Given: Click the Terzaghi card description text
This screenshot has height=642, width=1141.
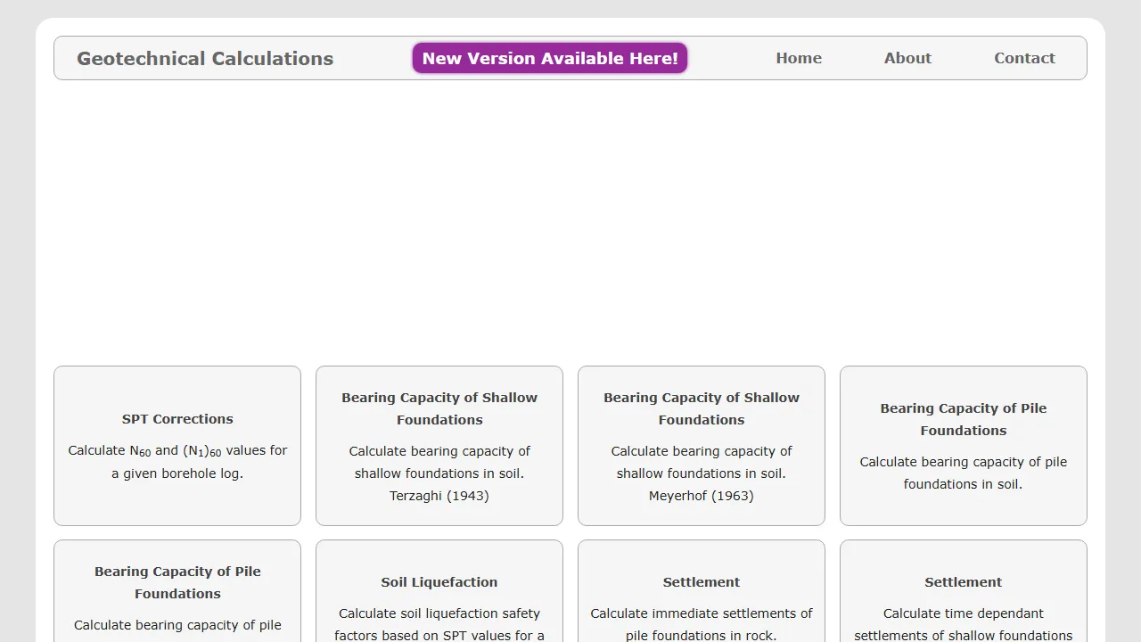Looking at the screenshot, I should 439,473.
